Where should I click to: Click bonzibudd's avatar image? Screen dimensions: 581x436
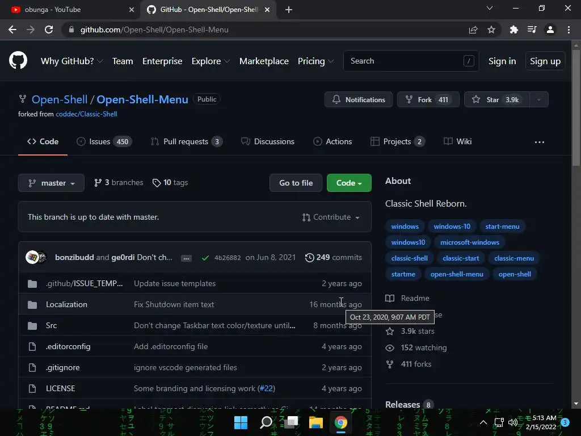pos(32,257)
